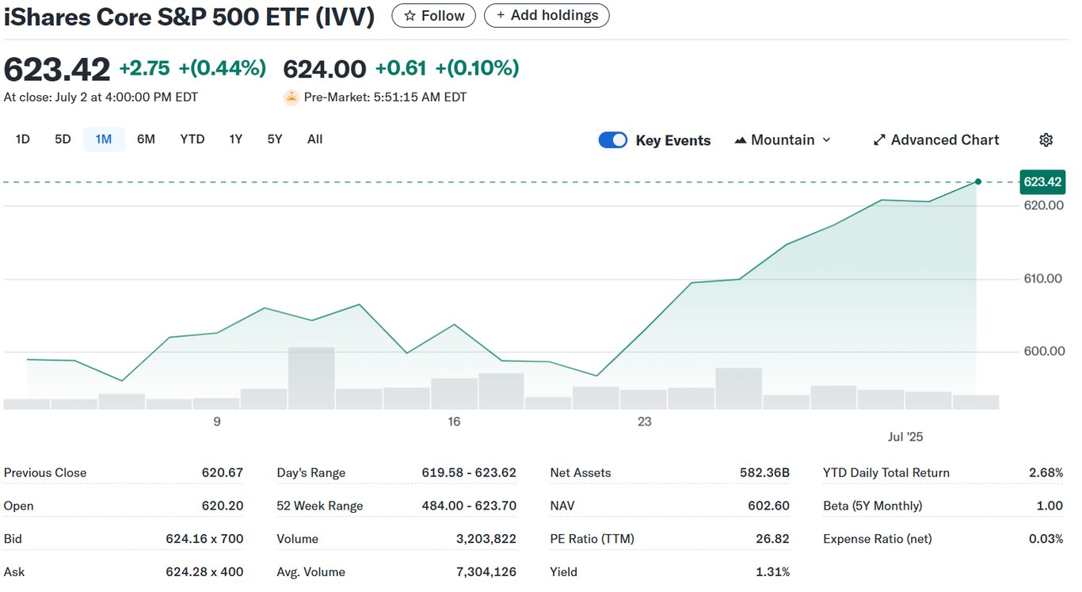Click the mountain icon next to chart type

point(741,139)
